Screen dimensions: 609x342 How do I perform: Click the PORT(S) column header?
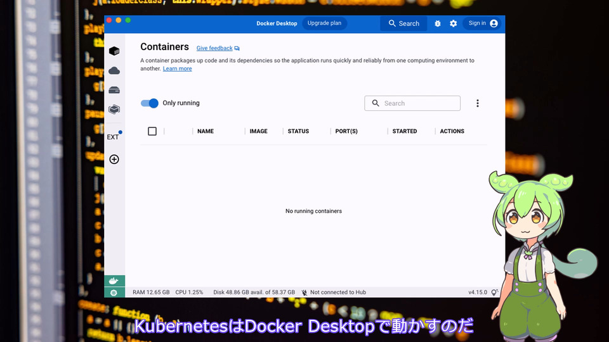point(346,131)
